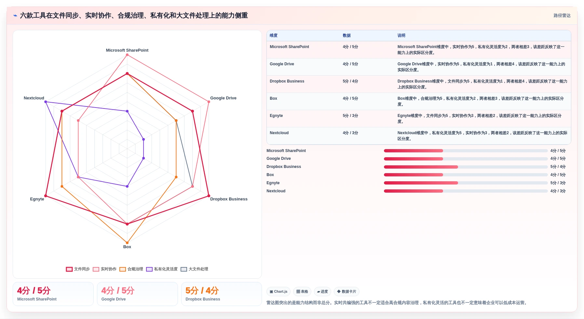Click the Microsoft SharePoint progress bar
This screenshot has width=584, height=319.
coord(466,151)
